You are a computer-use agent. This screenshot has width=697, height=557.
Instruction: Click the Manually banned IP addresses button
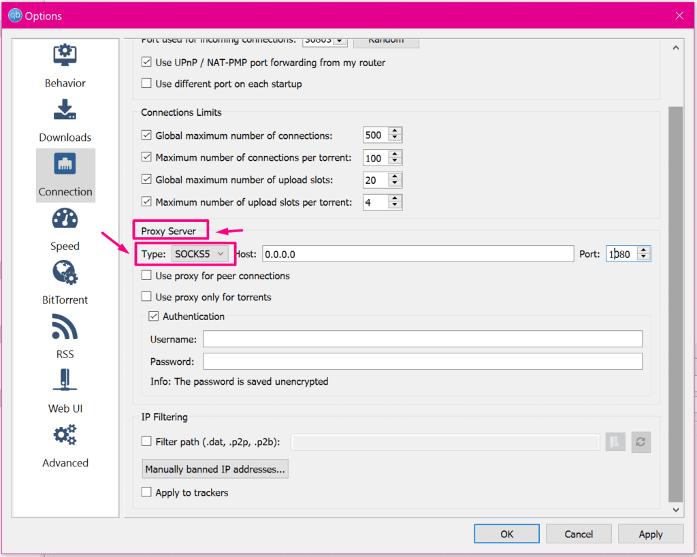pos(216,469)
